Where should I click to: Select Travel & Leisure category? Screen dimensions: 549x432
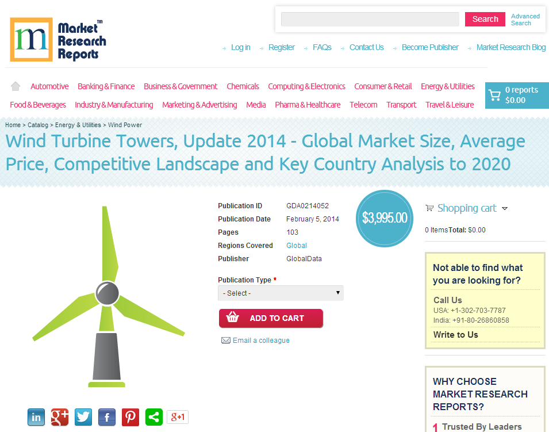(x=450, y=105)
